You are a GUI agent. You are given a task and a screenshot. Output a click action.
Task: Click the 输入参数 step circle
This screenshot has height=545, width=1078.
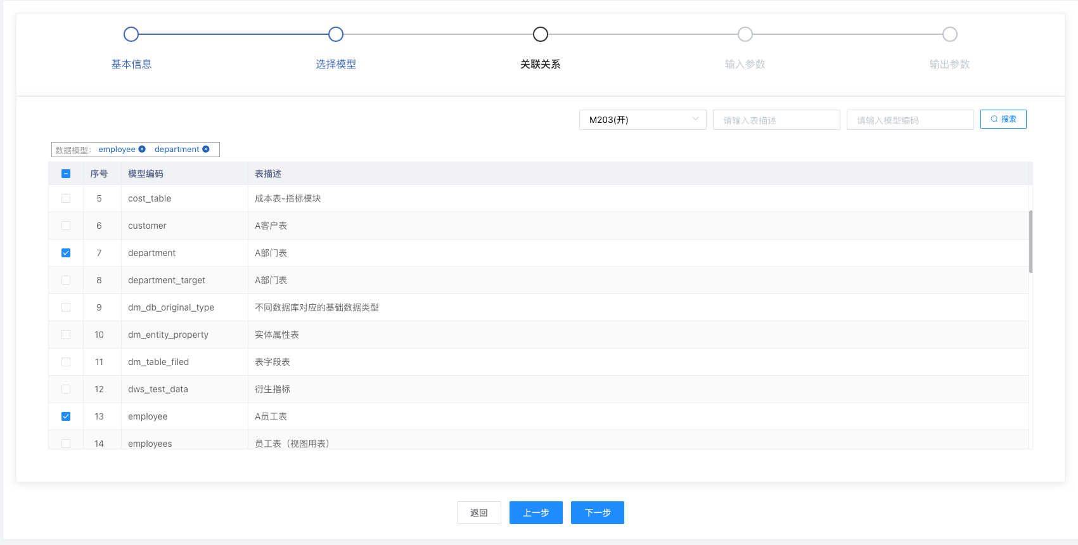[x=745, y=34]
